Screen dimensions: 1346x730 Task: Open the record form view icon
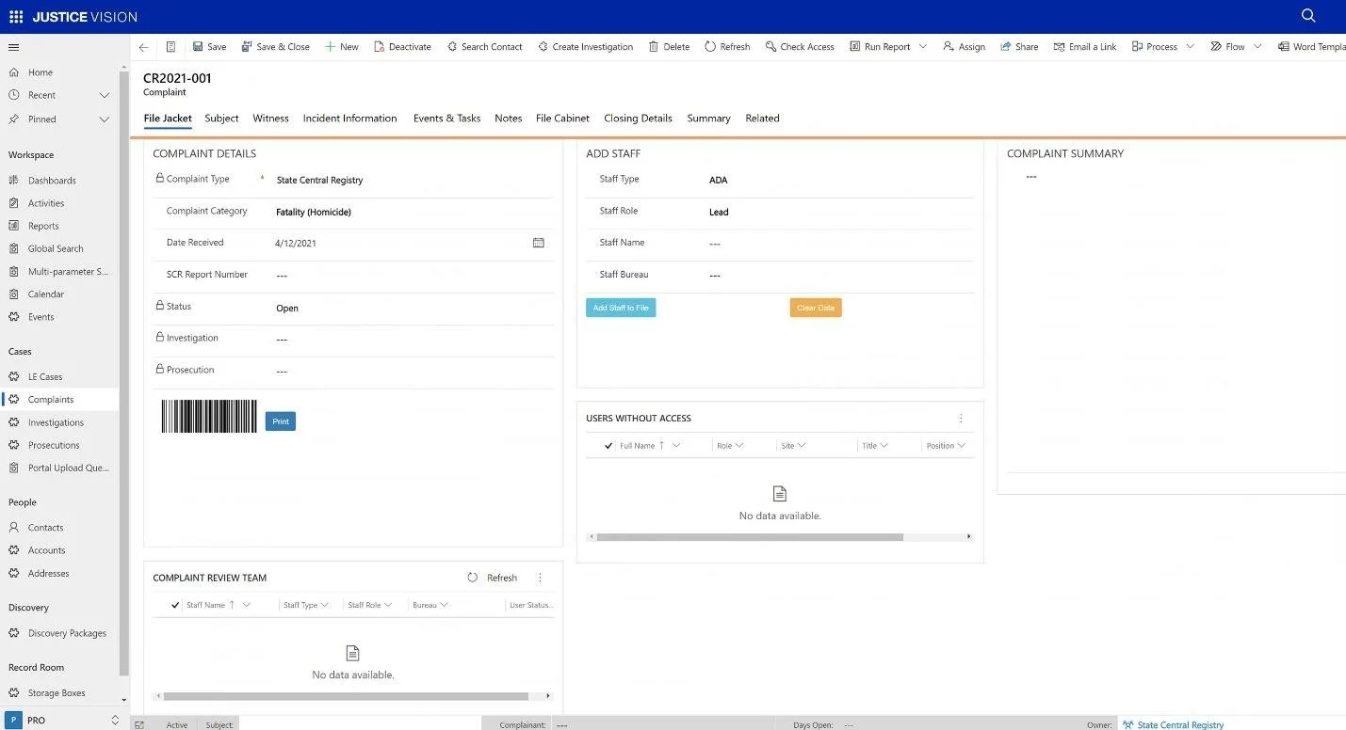(x=170, y=47)
